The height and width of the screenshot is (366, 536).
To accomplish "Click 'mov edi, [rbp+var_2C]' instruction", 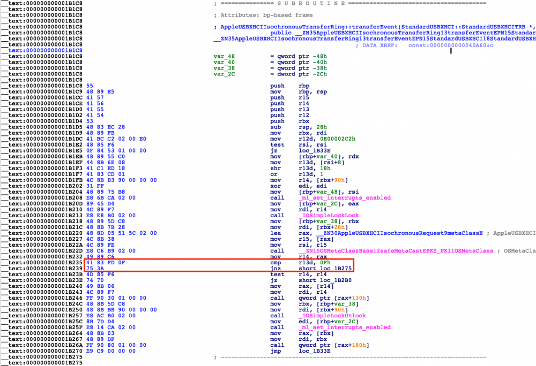I will pos(315,322).
